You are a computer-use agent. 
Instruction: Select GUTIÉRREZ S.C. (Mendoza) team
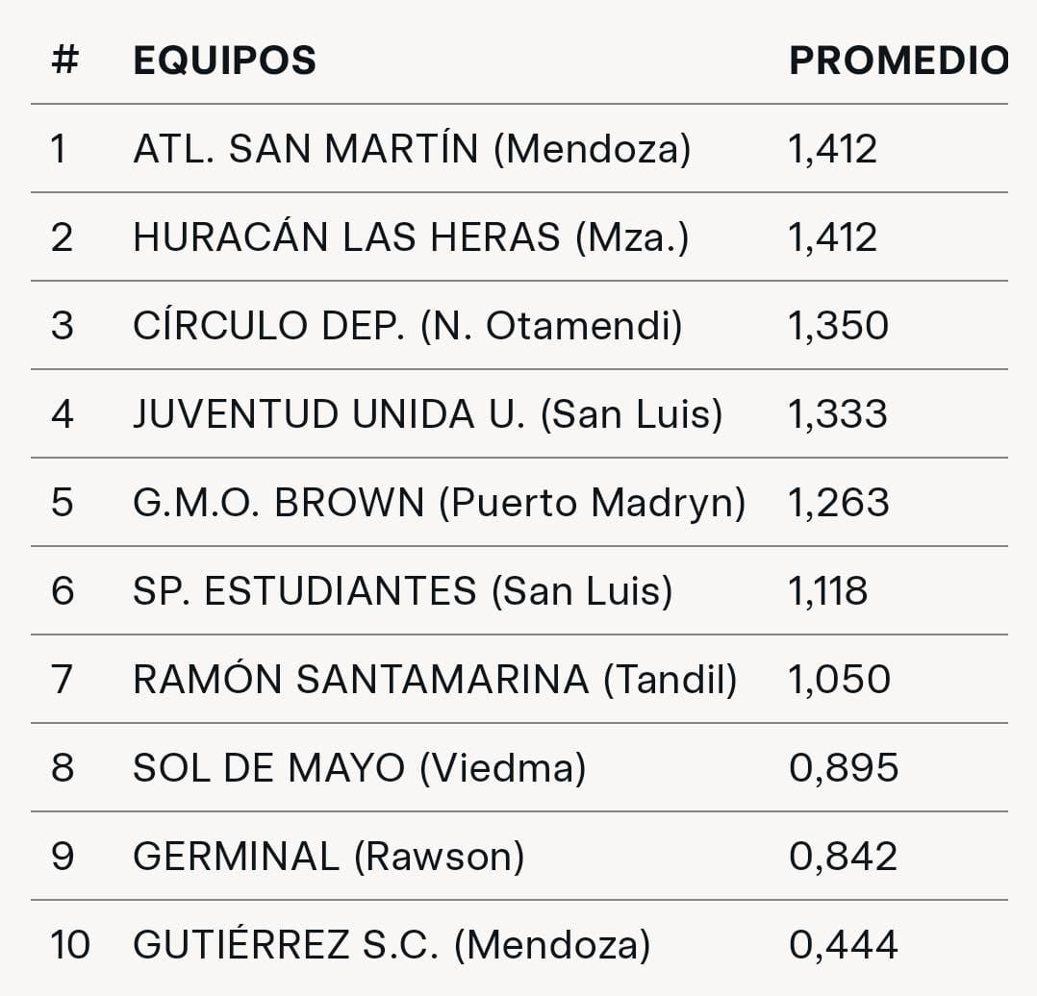[x=392, y=944]
